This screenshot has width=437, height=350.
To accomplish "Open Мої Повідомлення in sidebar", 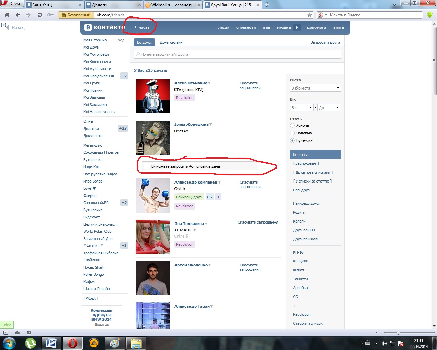I will tap(99, 76).
